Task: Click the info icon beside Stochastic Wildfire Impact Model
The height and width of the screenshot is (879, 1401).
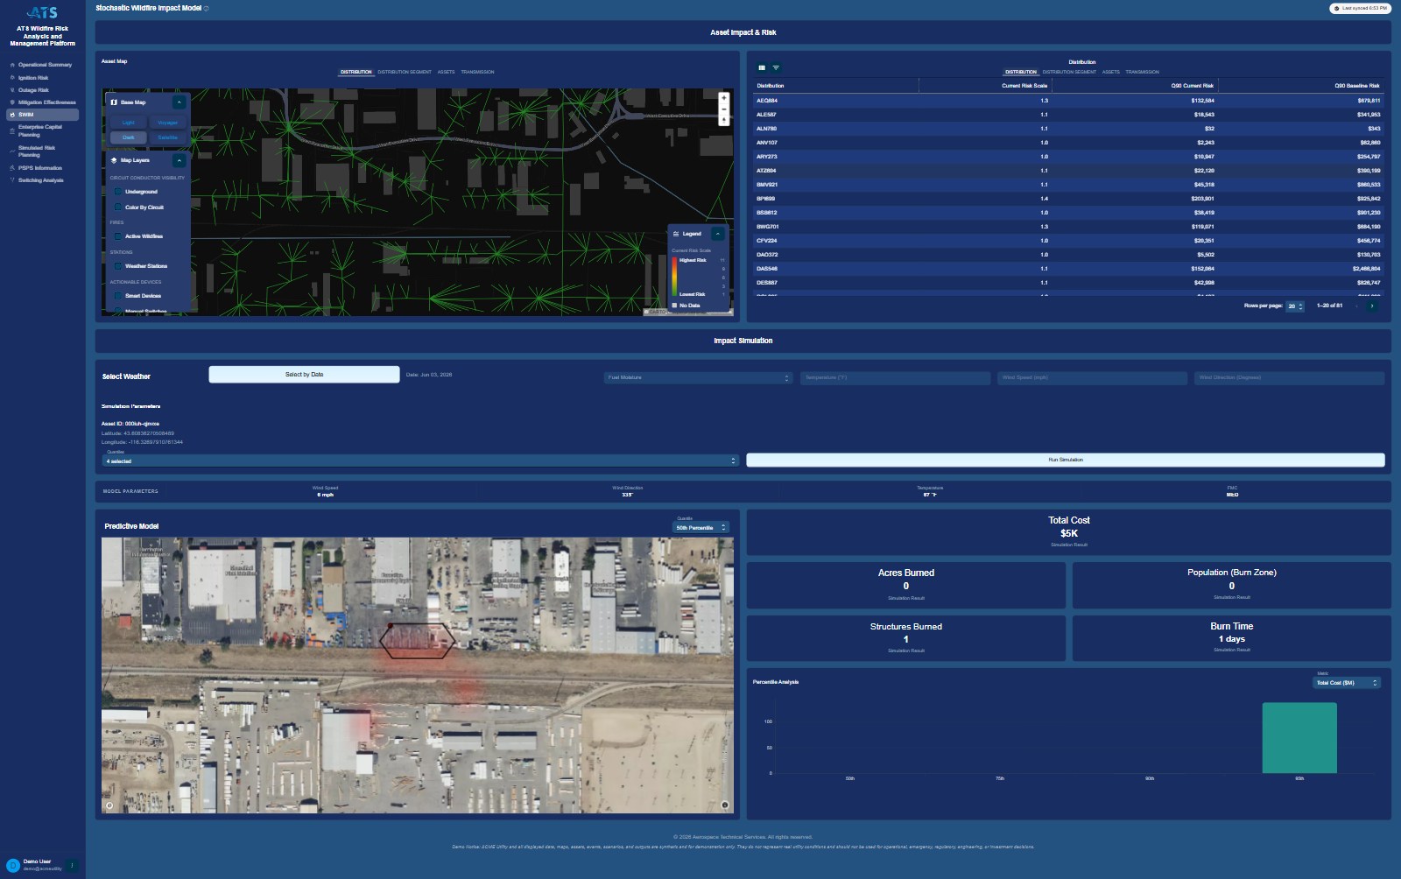Action: pyautogui.click(x=207, y=9)
